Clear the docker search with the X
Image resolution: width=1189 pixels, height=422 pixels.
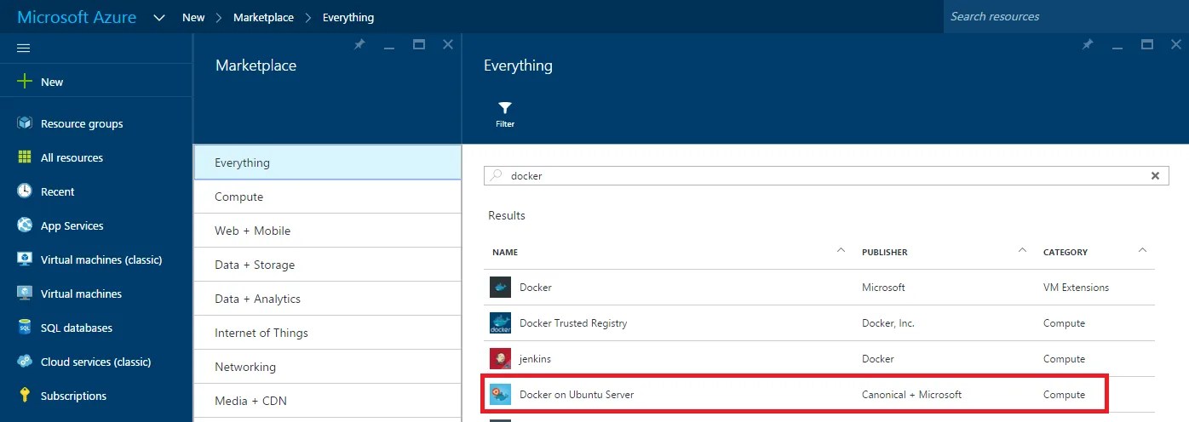(1155, 176)
